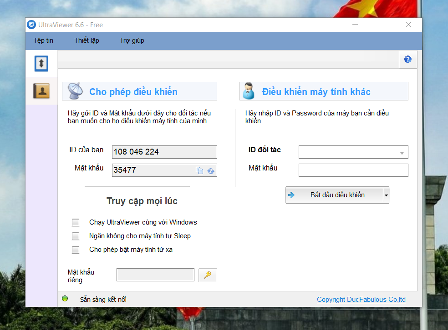Click the person icon beside Điều khiển máy tính khác
The width and height of the screenshot is (448, 330).
[x=248, y=91]
